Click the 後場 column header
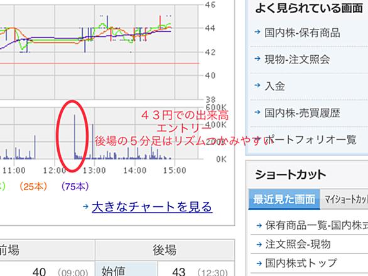 165,250
